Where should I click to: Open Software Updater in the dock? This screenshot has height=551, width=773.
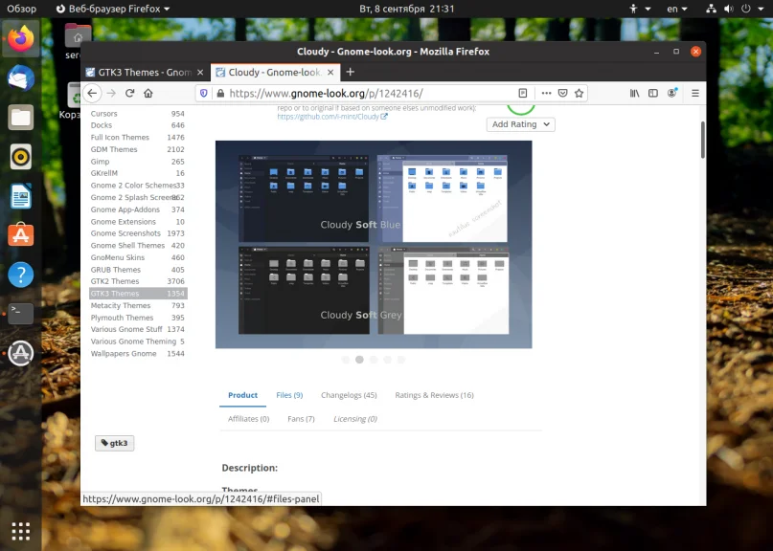click(x=21, y=353)
